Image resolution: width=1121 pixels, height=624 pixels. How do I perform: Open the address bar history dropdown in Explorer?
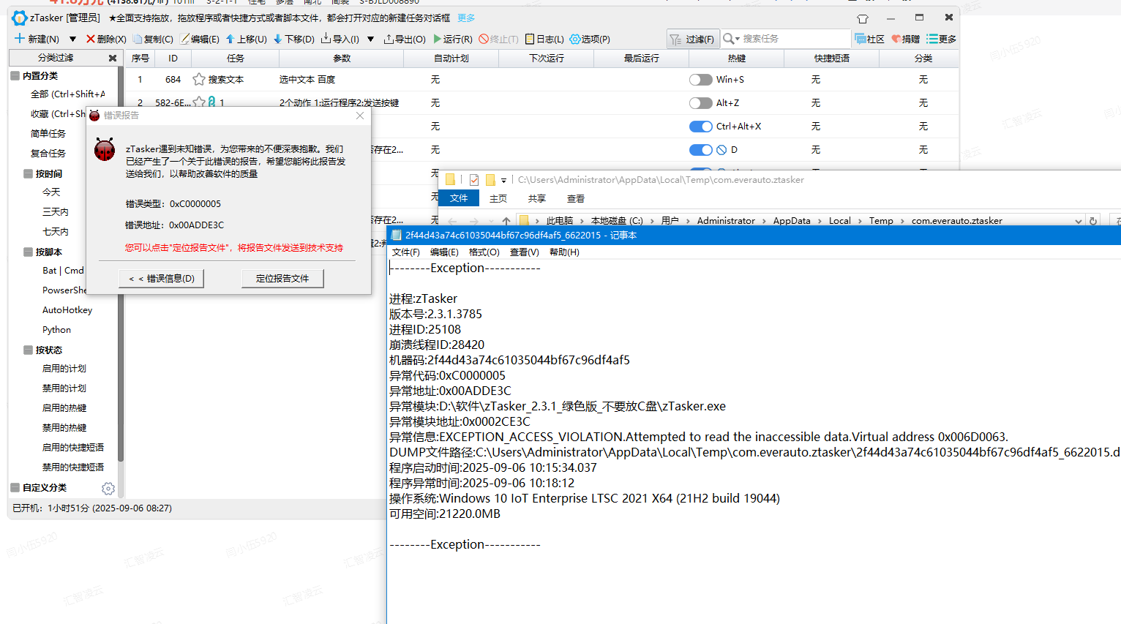point(1079,221)
